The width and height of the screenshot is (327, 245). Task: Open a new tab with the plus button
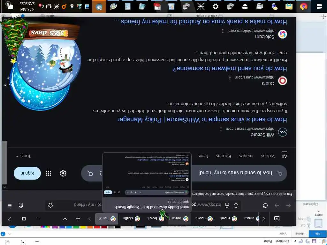[78, 219]
